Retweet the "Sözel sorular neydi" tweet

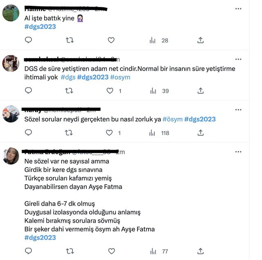click(x=70, y=133)
